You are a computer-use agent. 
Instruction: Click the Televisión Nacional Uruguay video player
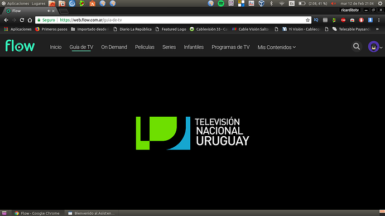tap(192, 133)
